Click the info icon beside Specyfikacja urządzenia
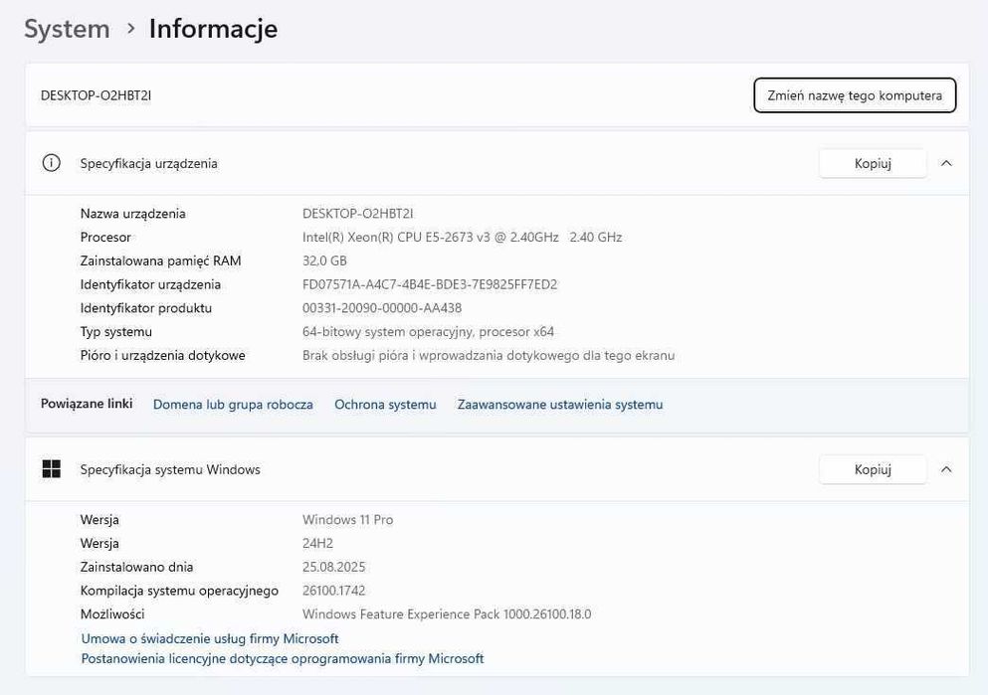The width and height of the screenshot is (988, 695). 51,163
